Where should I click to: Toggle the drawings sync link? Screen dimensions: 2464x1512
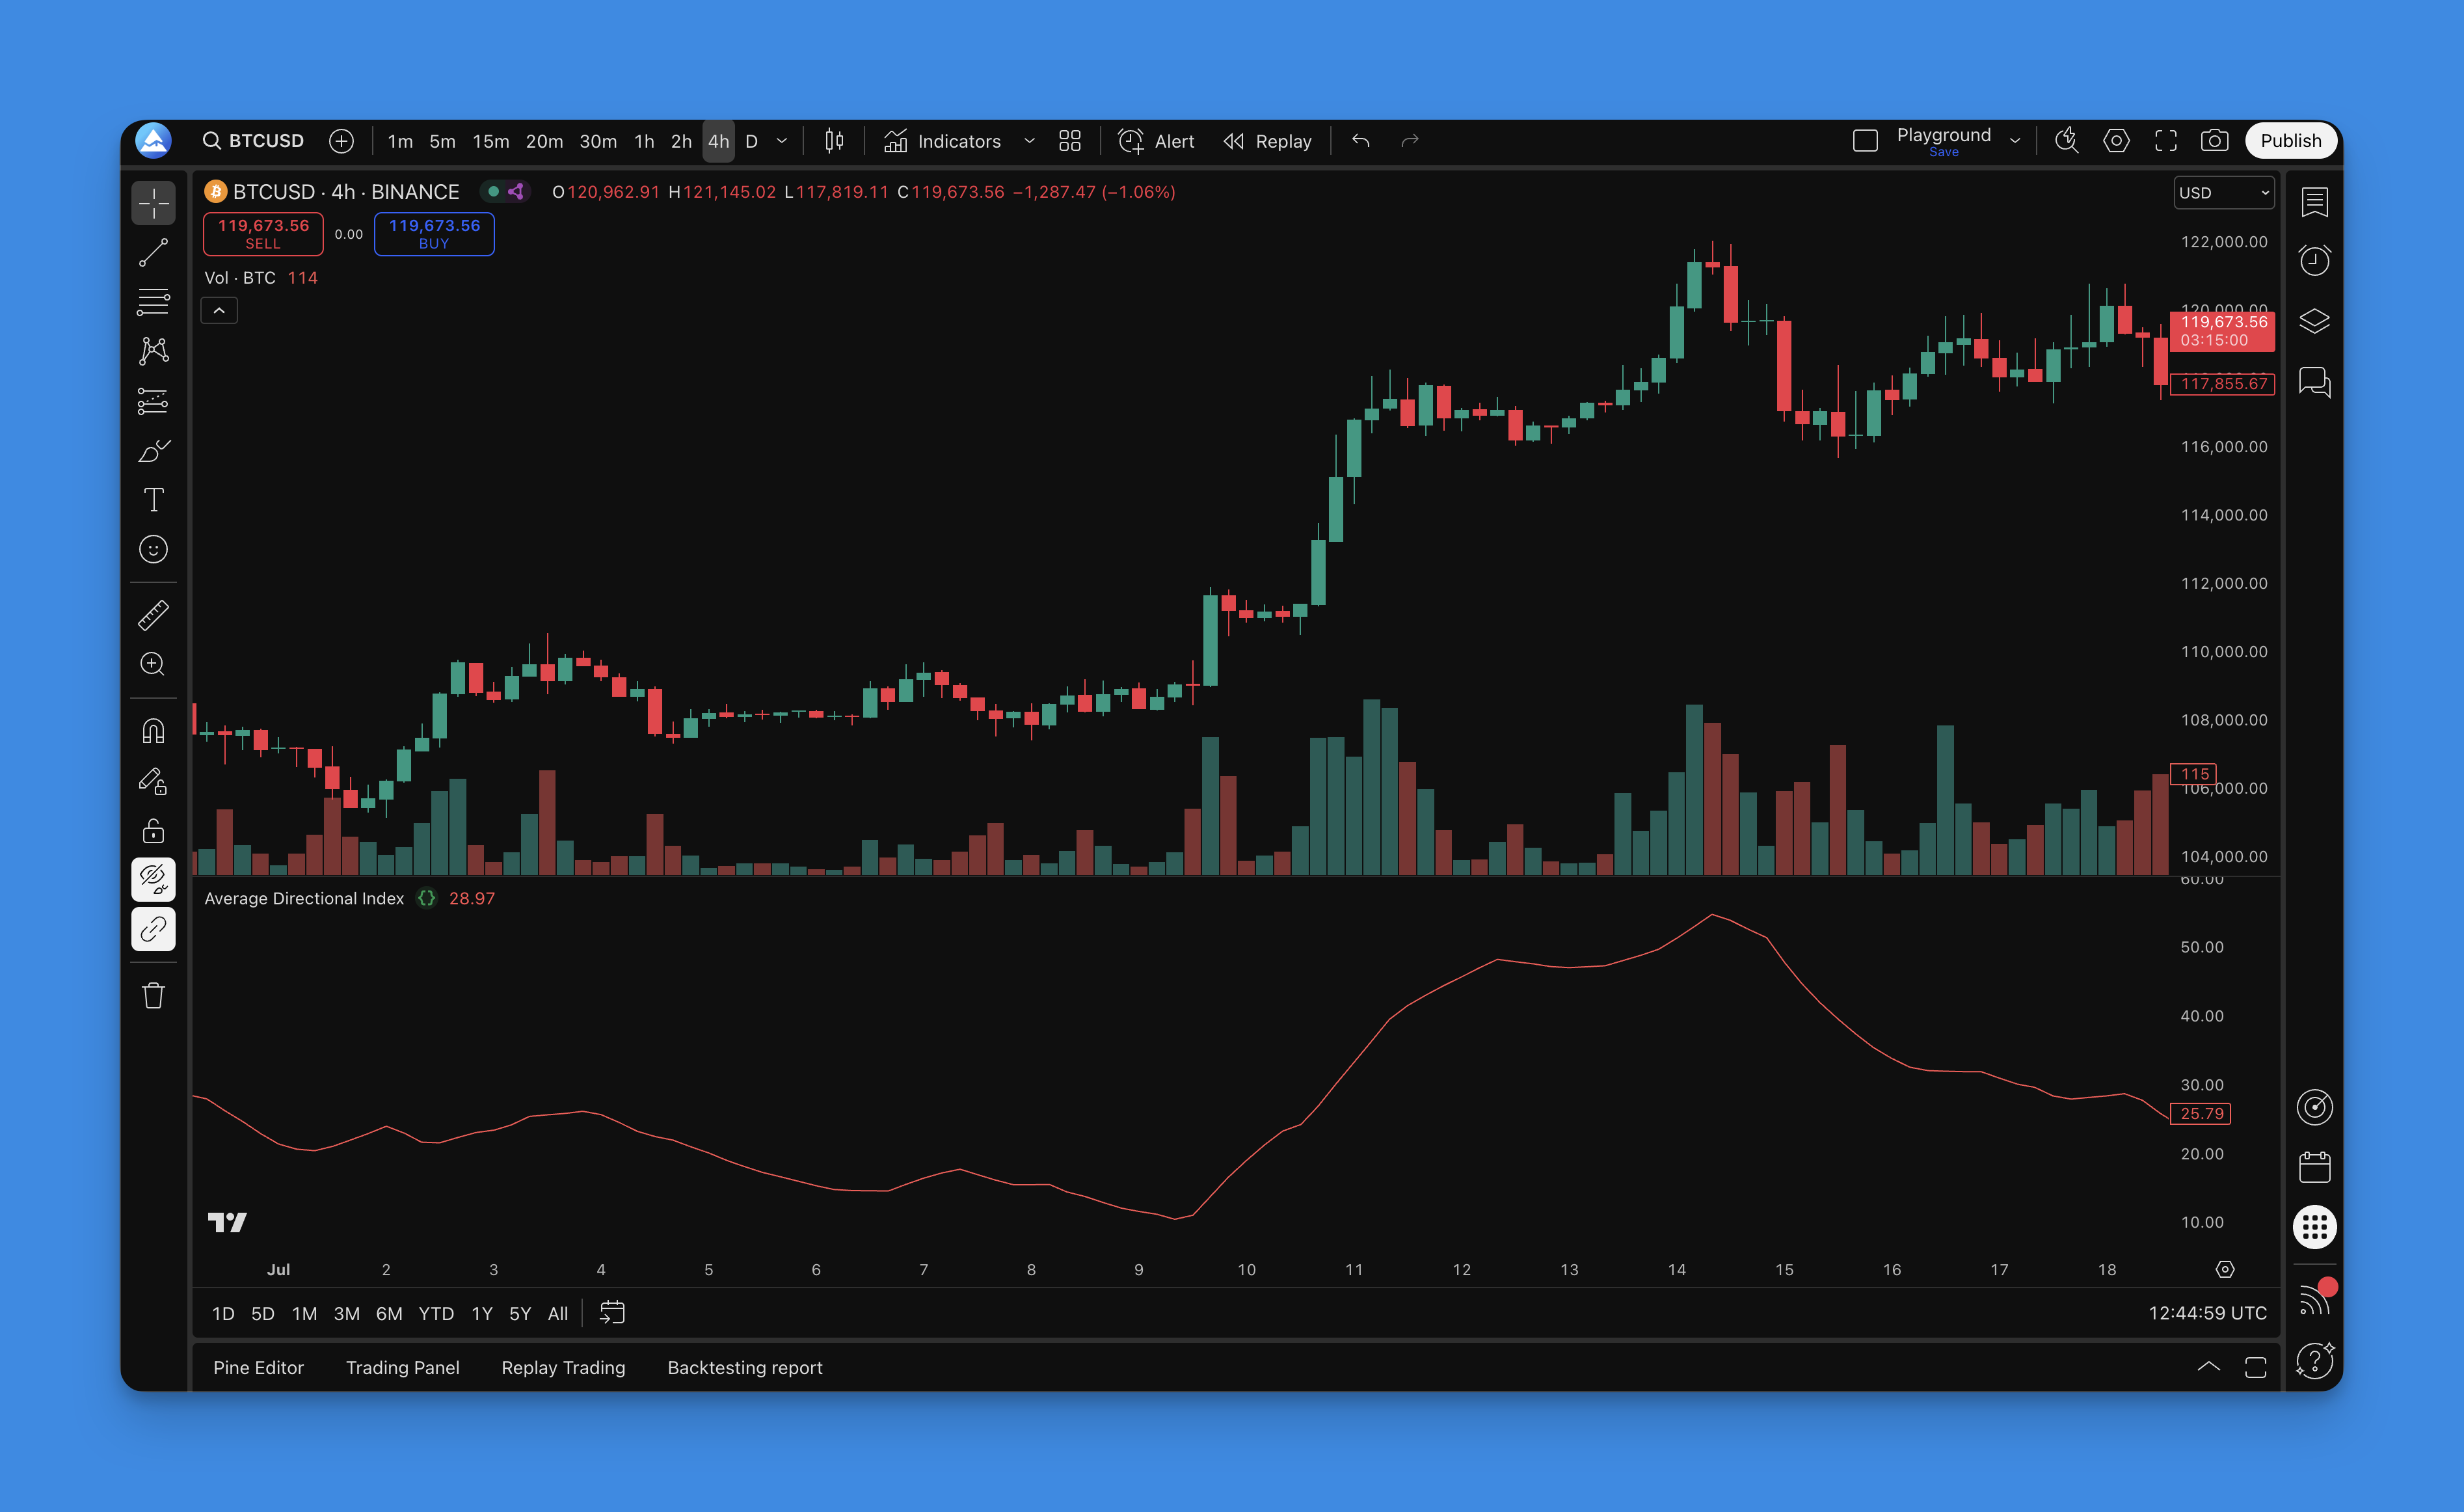coord(153,929)
